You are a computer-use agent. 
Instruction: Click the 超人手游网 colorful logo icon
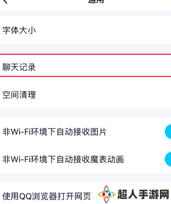(x=107, y=195)
